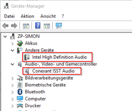Select Conexant ISST Audio device

[52, 71]
